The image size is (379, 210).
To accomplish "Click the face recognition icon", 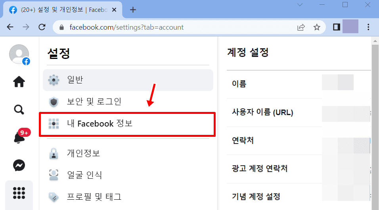I will 54,175.
